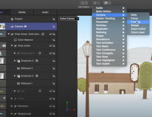152x117 pixels.
Task: Click the Color Balance filter icon
Action: tap(15, 40)
